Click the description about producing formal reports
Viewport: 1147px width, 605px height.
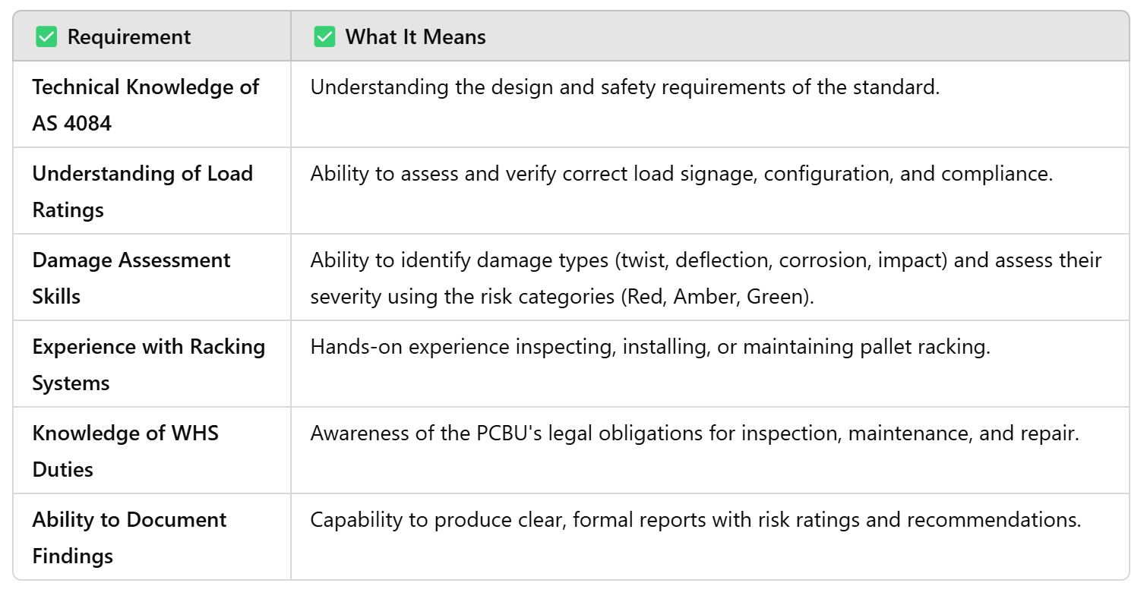pos(695,520)
